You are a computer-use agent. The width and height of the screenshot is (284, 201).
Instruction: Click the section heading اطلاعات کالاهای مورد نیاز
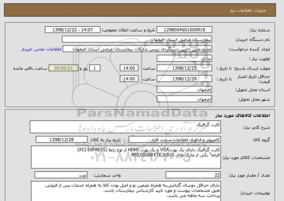tap(243, 116)
